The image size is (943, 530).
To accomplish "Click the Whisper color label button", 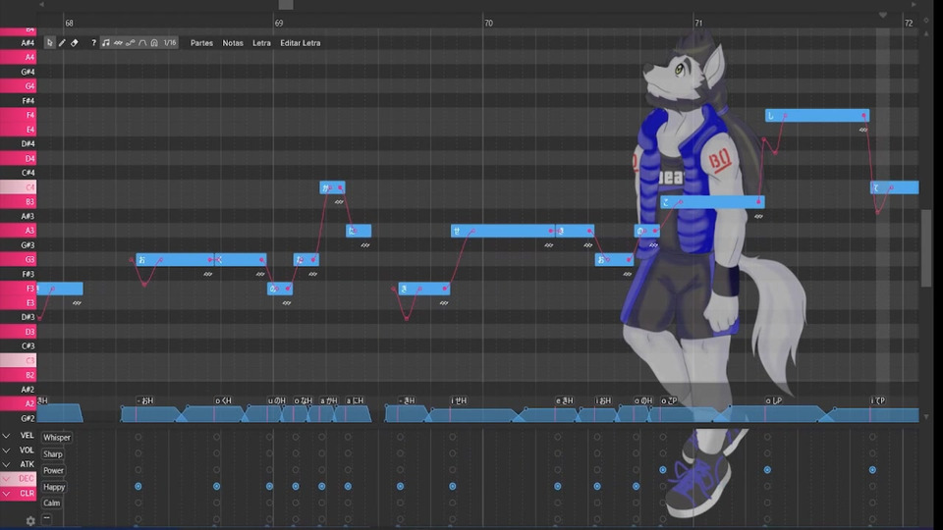I will 57,438.
